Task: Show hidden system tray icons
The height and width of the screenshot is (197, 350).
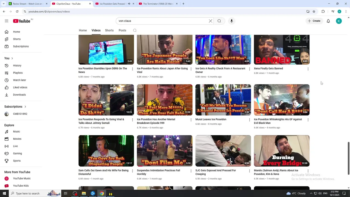Action: pos(311,193)
